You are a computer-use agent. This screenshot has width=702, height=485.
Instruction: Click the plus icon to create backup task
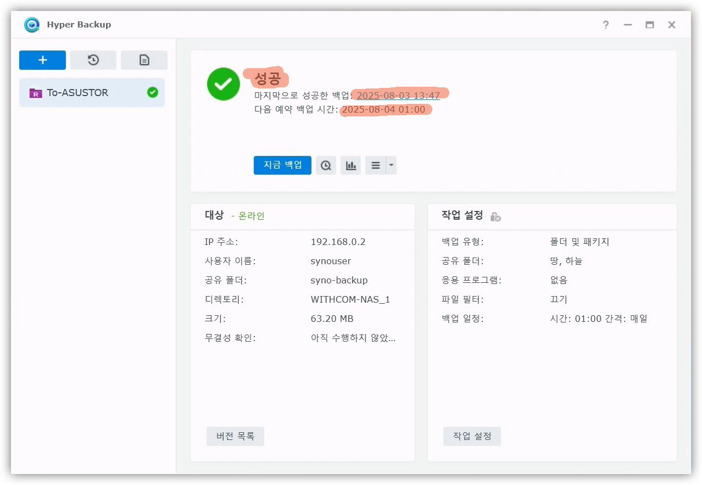pos(42,60)
